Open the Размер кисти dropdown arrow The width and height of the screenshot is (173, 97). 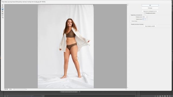[147, 17]
